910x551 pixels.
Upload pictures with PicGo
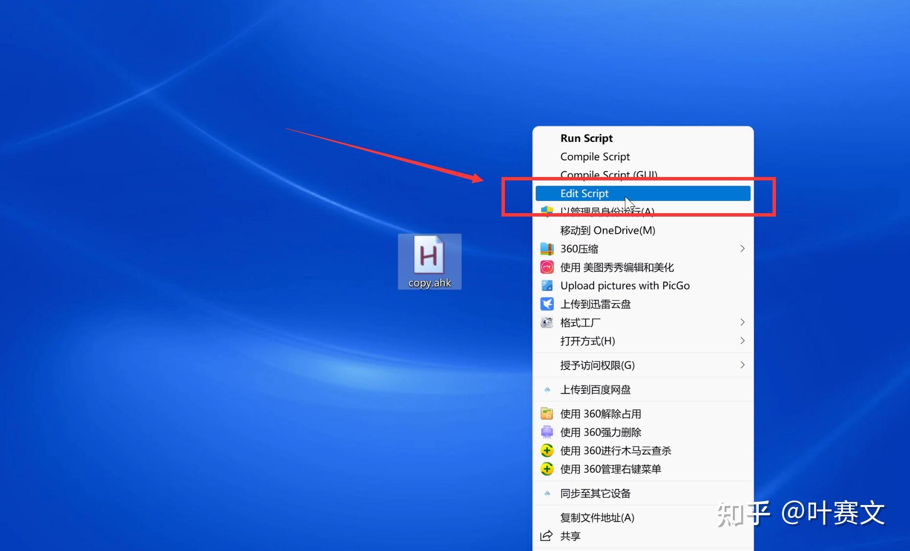625,285
